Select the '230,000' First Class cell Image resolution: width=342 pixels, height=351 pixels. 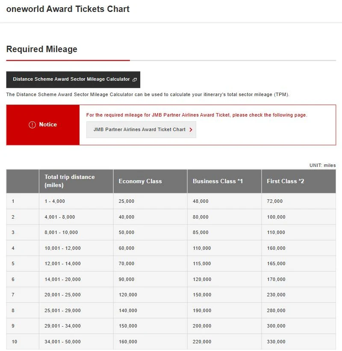[x=299, y=295]
